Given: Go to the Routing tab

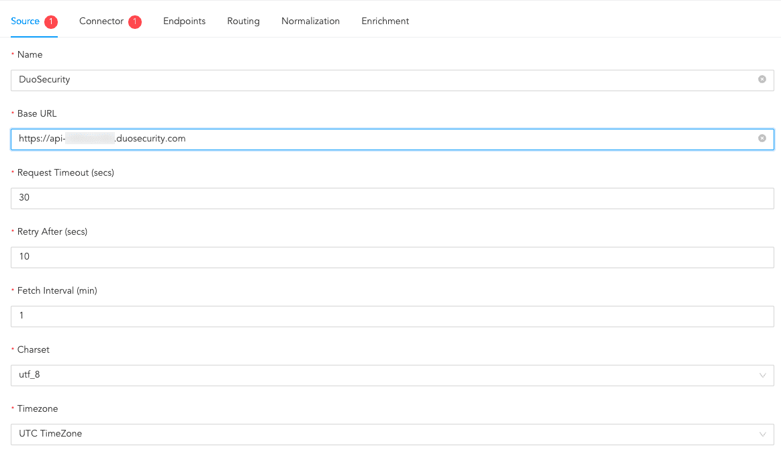Looking at the screenshot, I should 243,21.
